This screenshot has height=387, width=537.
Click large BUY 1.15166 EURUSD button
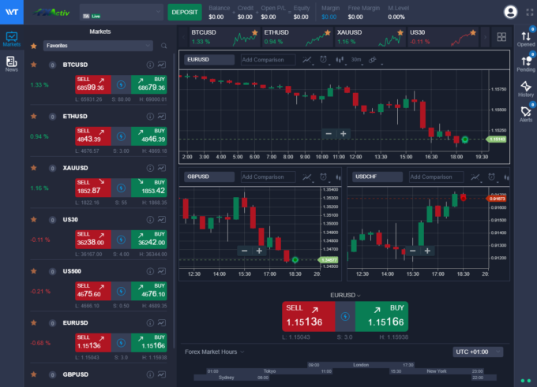[x=382, y=317]
